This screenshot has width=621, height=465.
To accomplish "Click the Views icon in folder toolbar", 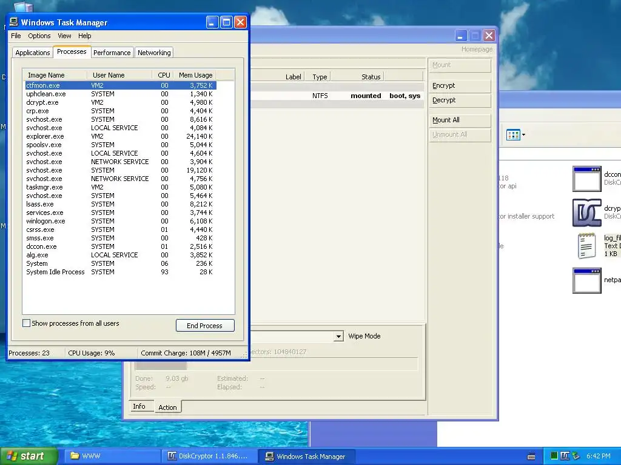I will [513, 135].
